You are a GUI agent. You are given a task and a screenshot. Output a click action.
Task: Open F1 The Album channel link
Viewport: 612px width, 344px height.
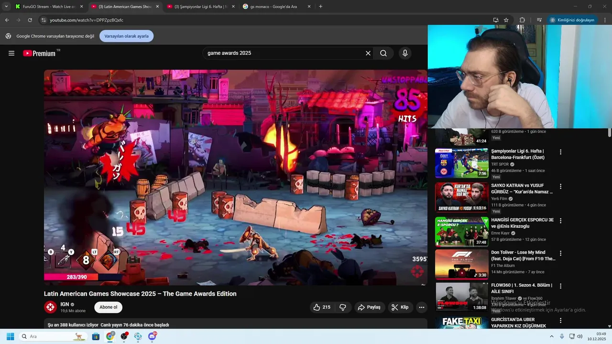click(503, 266)
